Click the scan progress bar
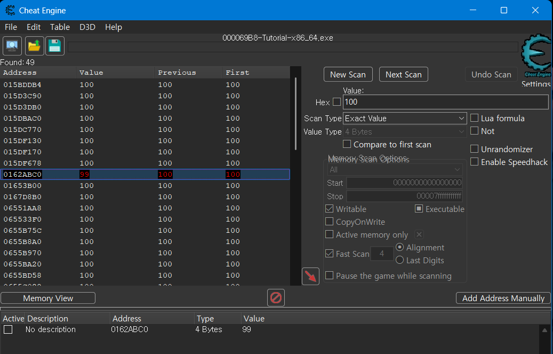This screenshot has height=354, width=553. [293, 48]
